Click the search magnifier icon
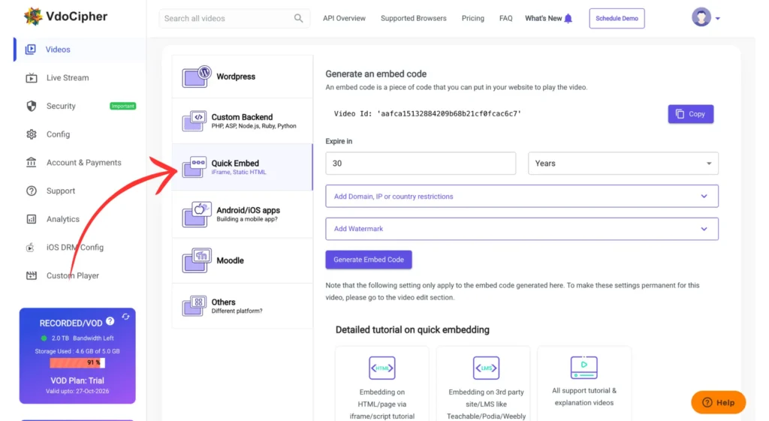This screenshot has width=769, height=421. (298, 18)
